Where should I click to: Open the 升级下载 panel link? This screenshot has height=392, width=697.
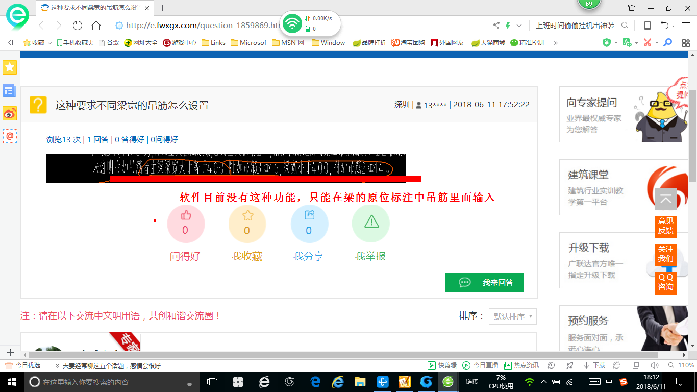click(x=589, y=248)
